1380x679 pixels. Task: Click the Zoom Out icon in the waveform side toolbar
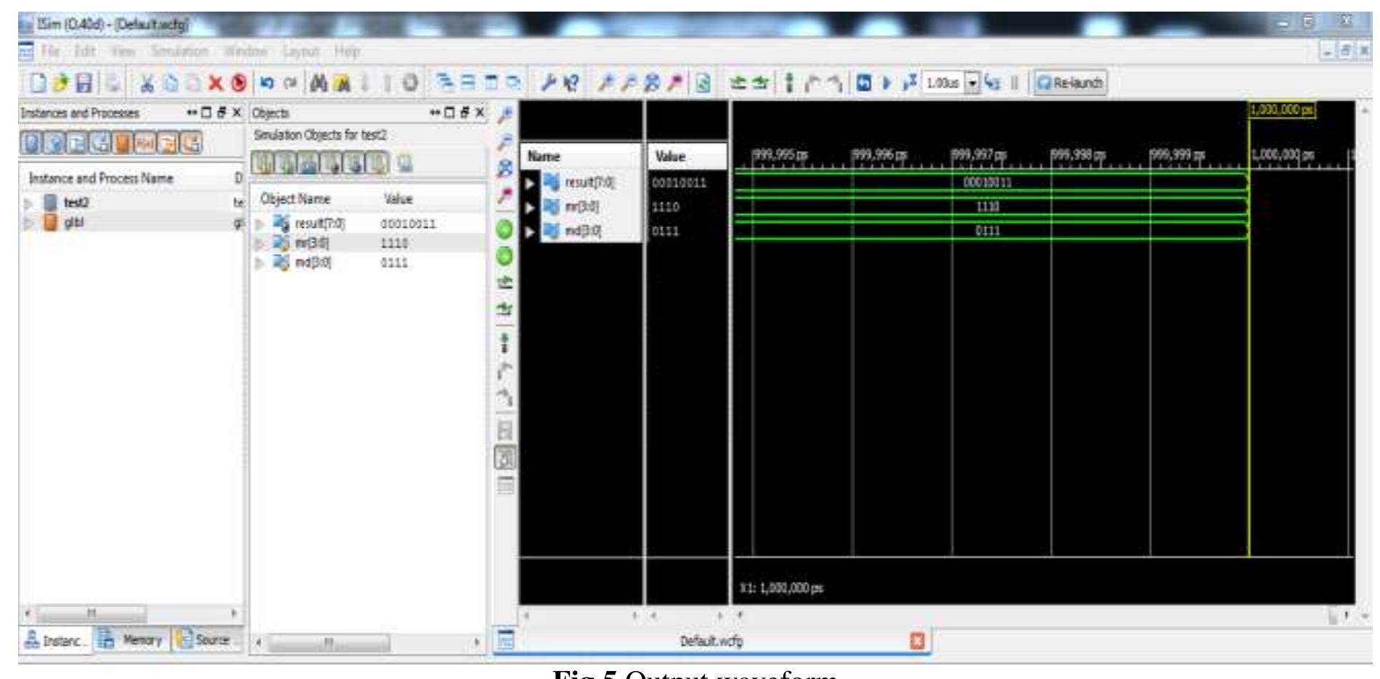point(505,141)
